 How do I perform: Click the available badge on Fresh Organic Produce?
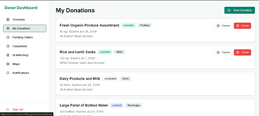tap(129, 25)
